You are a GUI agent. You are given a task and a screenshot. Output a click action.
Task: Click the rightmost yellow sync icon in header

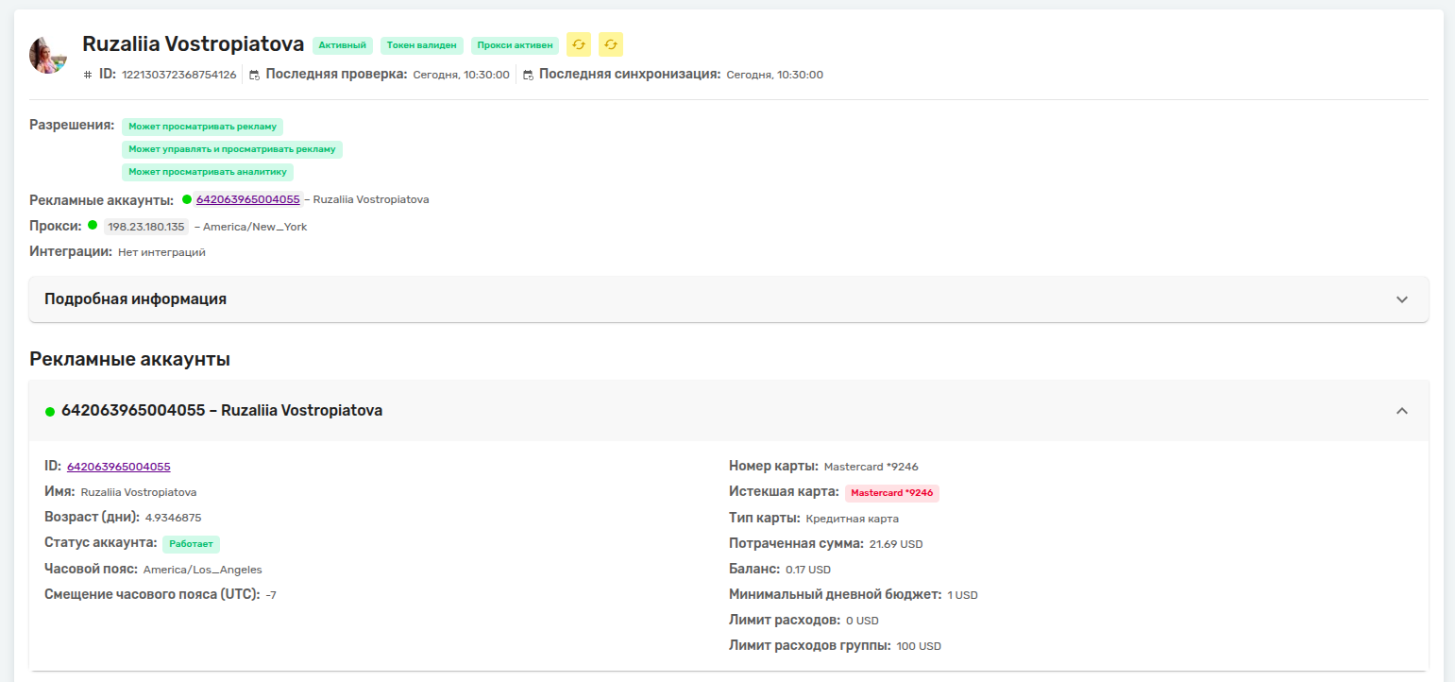coord(611,44)
